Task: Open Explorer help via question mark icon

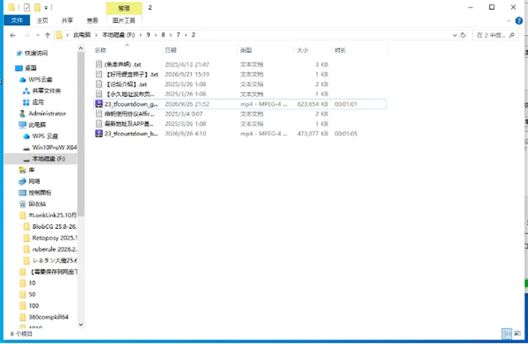Action: point(519,20)
